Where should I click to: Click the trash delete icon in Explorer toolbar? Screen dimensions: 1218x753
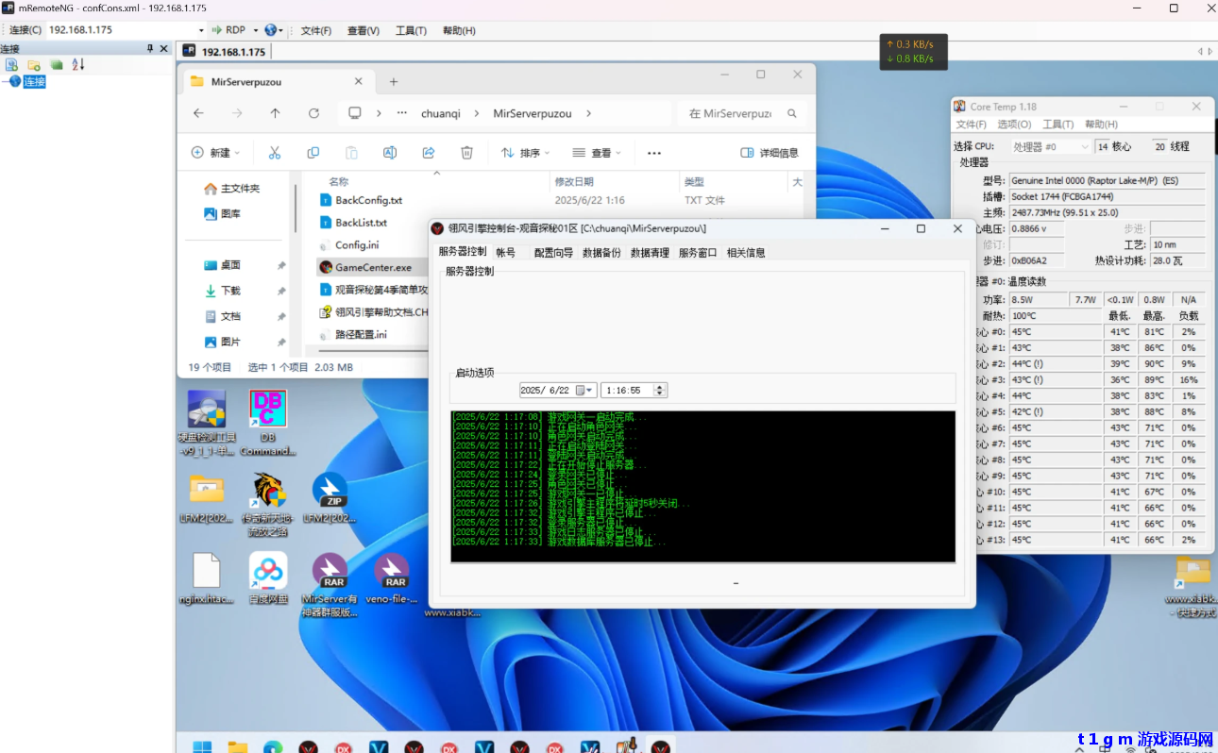tap(466, 152)
